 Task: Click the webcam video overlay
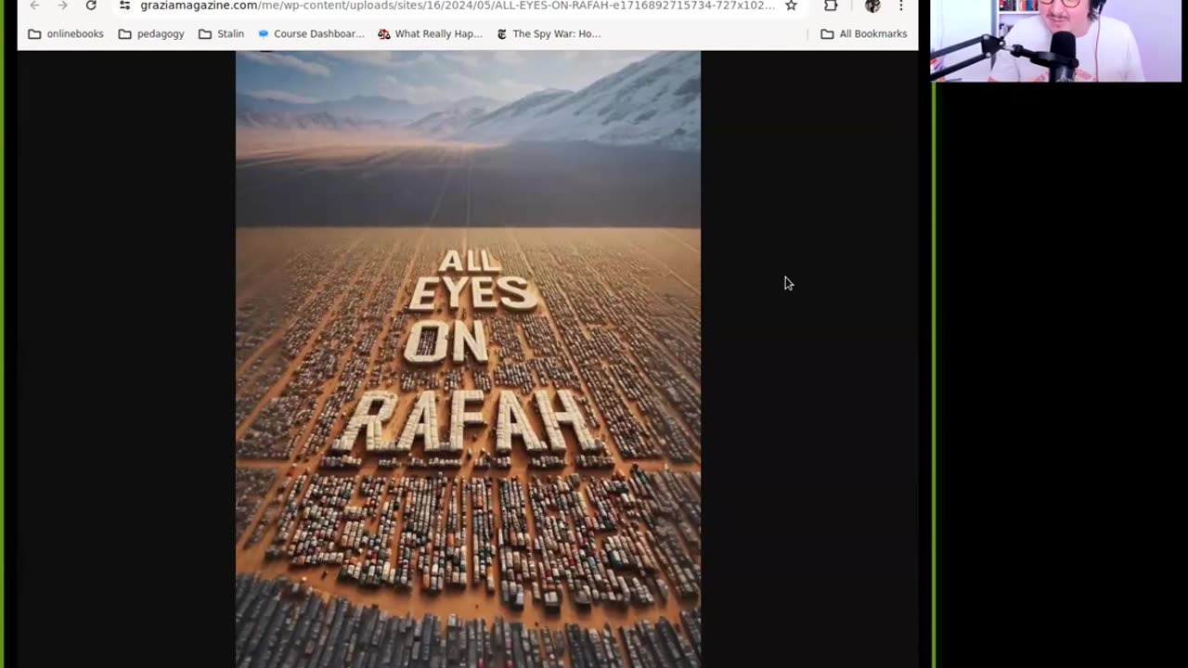click(x=1056, y=41)
